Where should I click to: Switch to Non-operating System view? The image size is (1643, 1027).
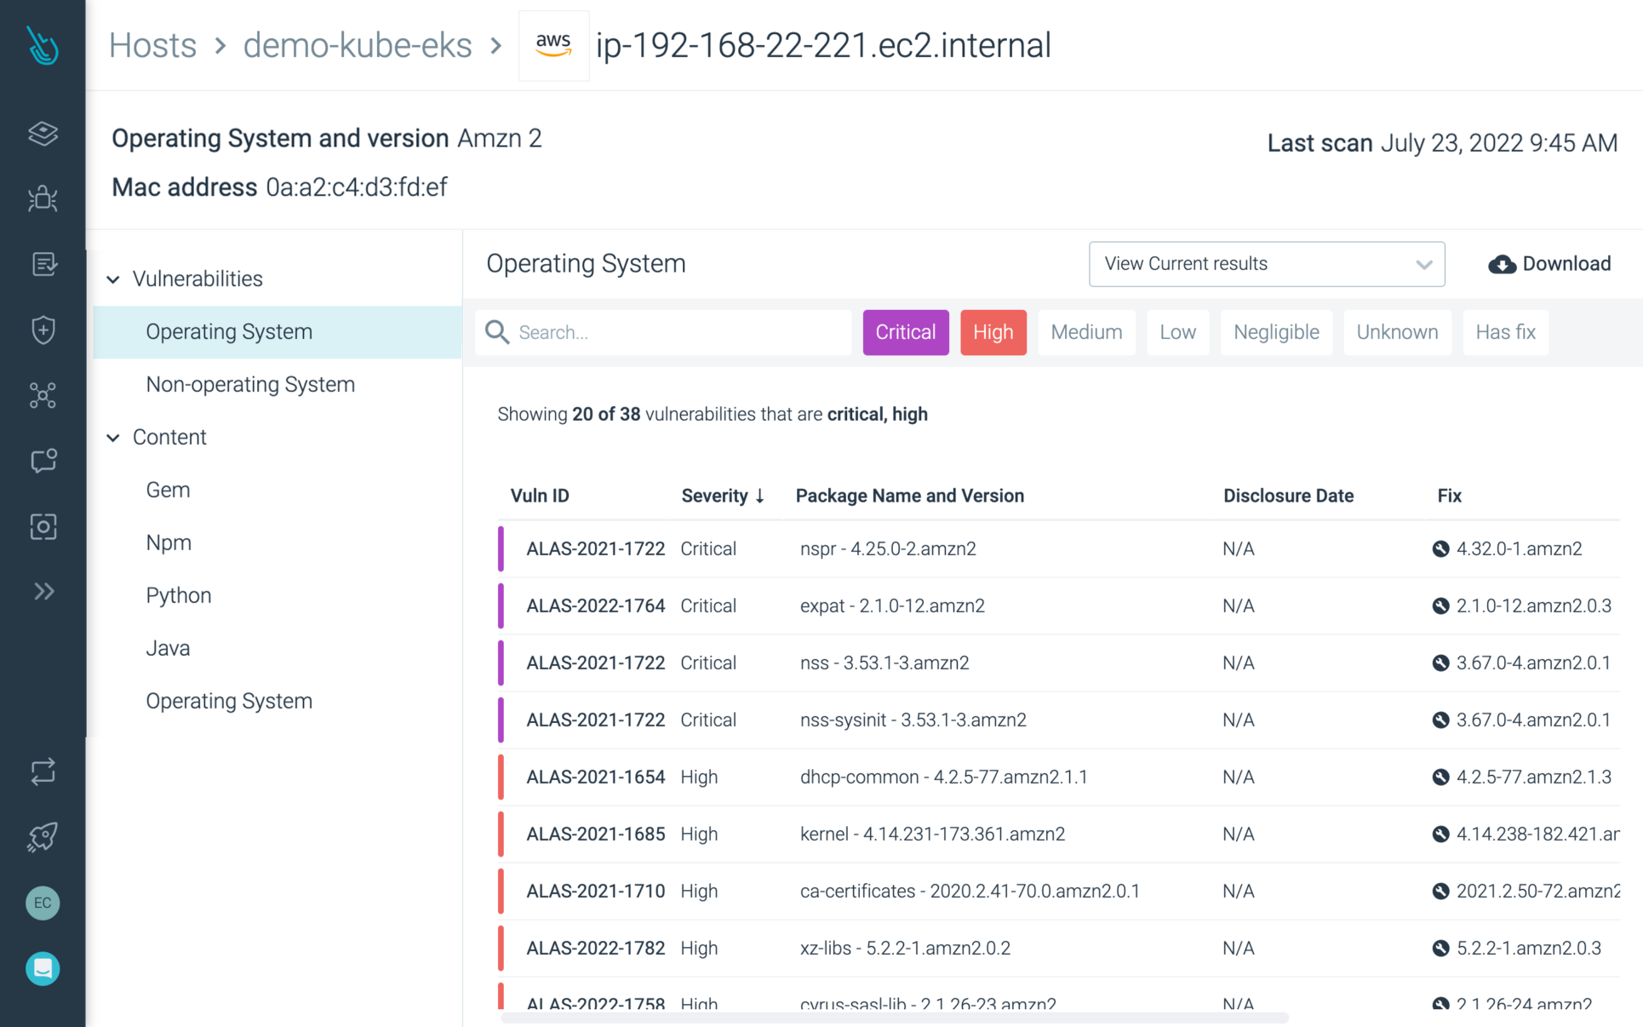tap(249, 384)
